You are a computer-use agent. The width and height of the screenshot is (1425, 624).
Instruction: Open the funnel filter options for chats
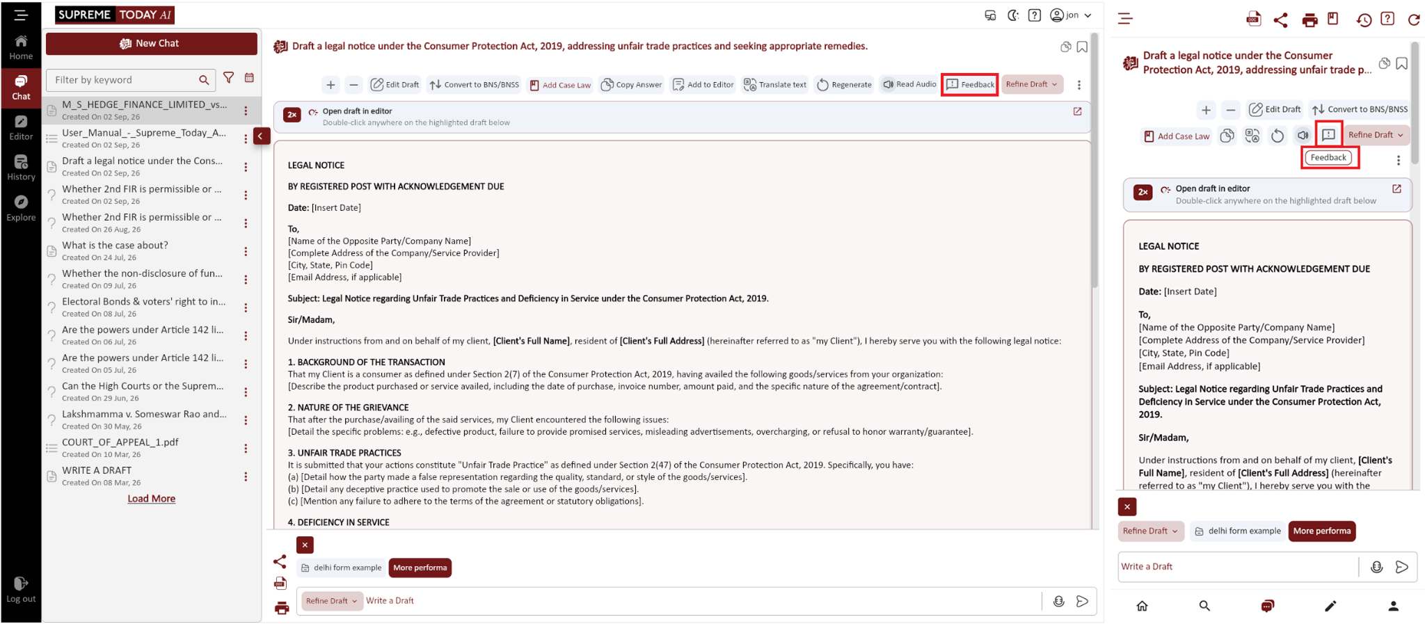229,78
